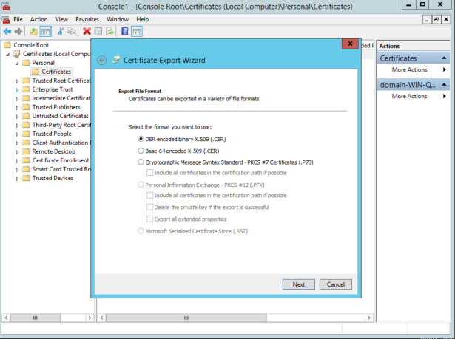Collapse the Certificates (Local Computer) tree node
Image resolution: width=455 pixels, height=339 pixels.
coord(8,55)
